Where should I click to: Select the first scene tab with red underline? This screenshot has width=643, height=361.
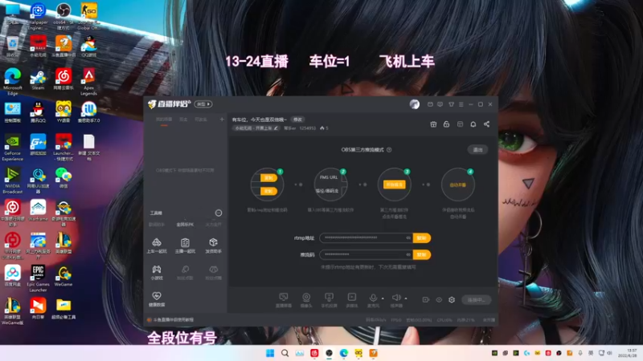164,120
